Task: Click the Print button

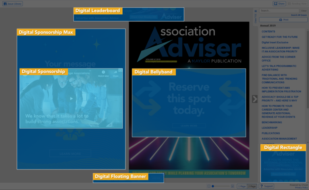Action: [283, 20]
